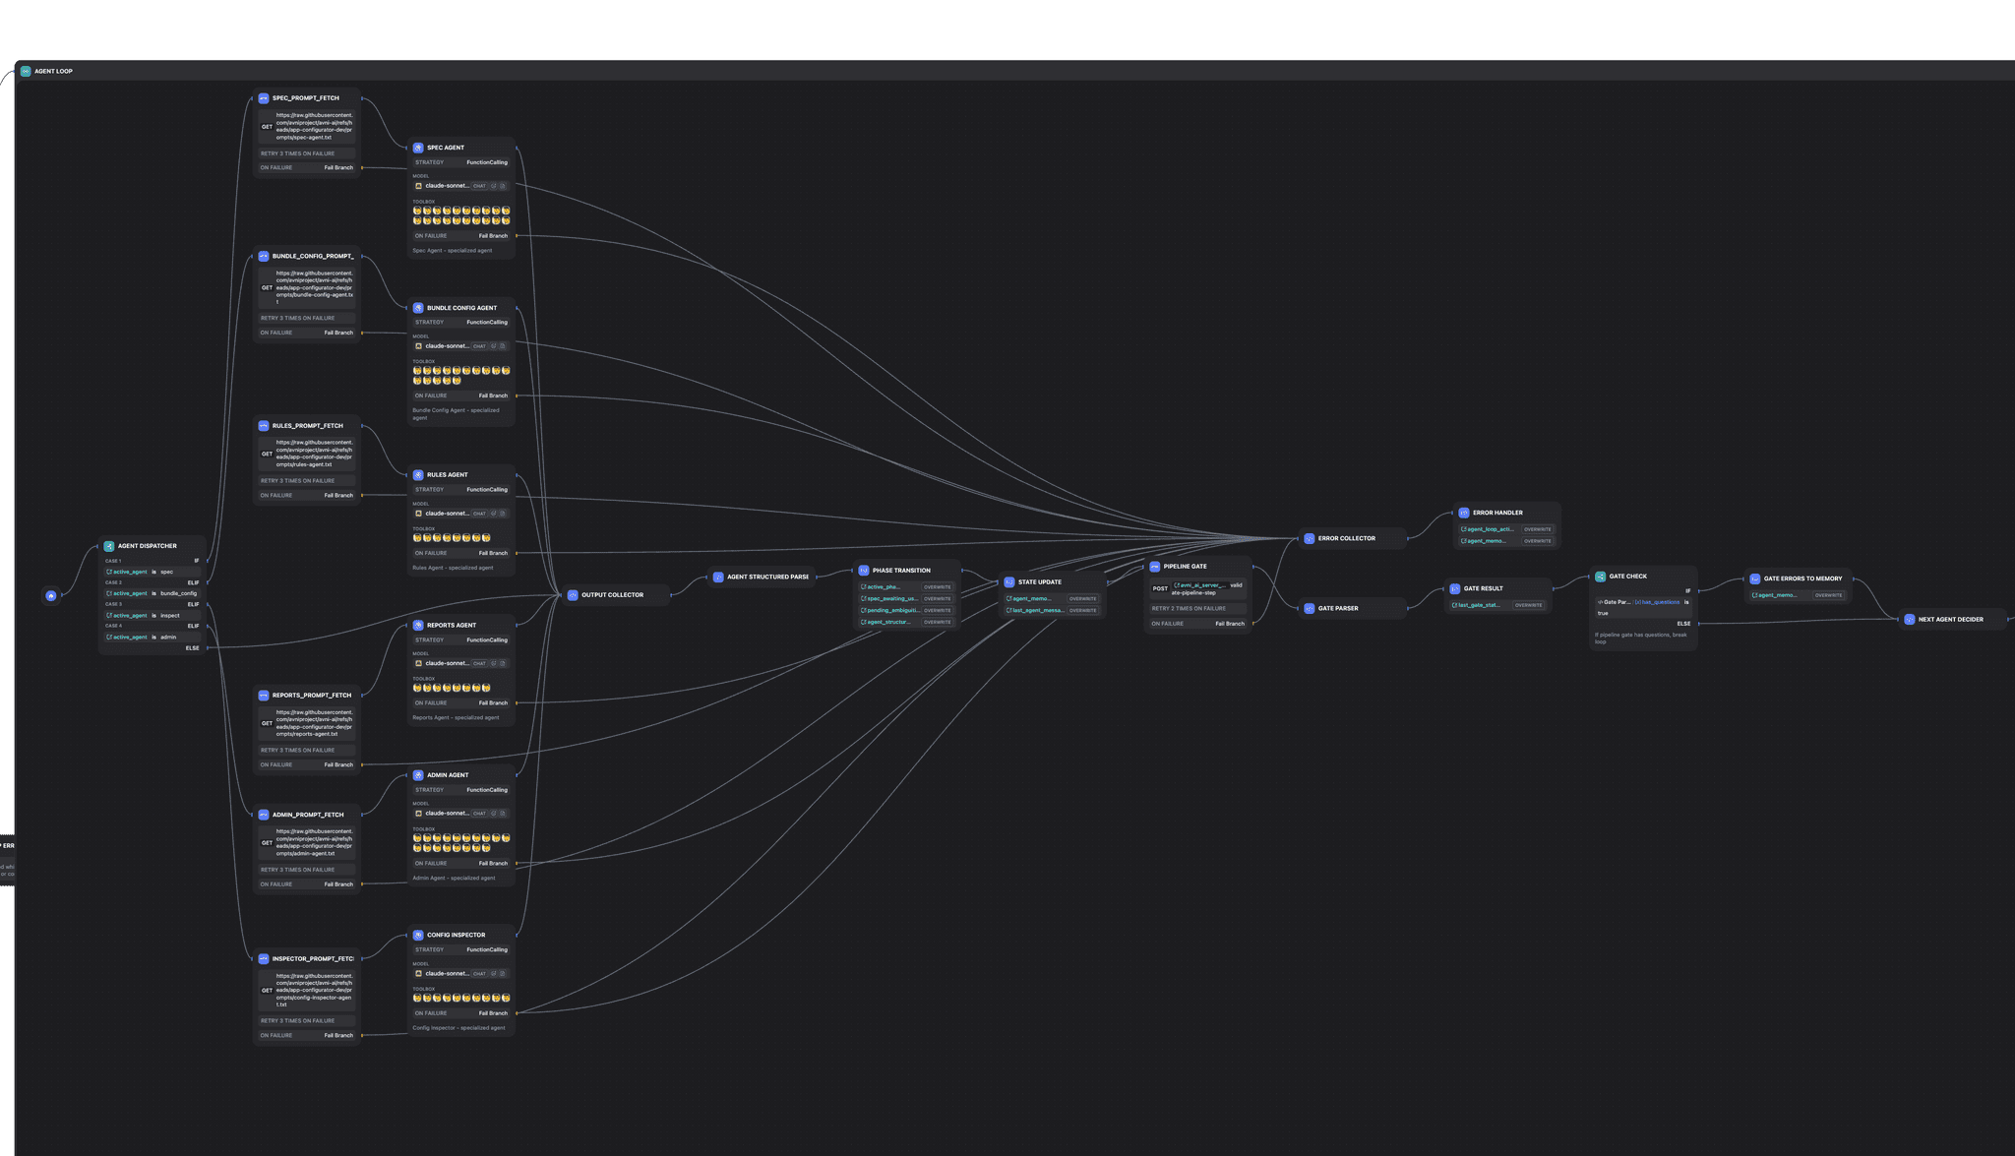The width and height of the screenshot is (2015, 1156).
Task: Click the avni_ai_server URL field in Pipeline Gate
Action: click(x=1202, y=588)
